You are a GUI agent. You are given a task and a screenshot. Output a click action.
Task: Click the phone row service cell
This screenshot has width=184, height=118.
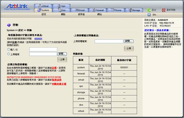[x=81, y=98]
